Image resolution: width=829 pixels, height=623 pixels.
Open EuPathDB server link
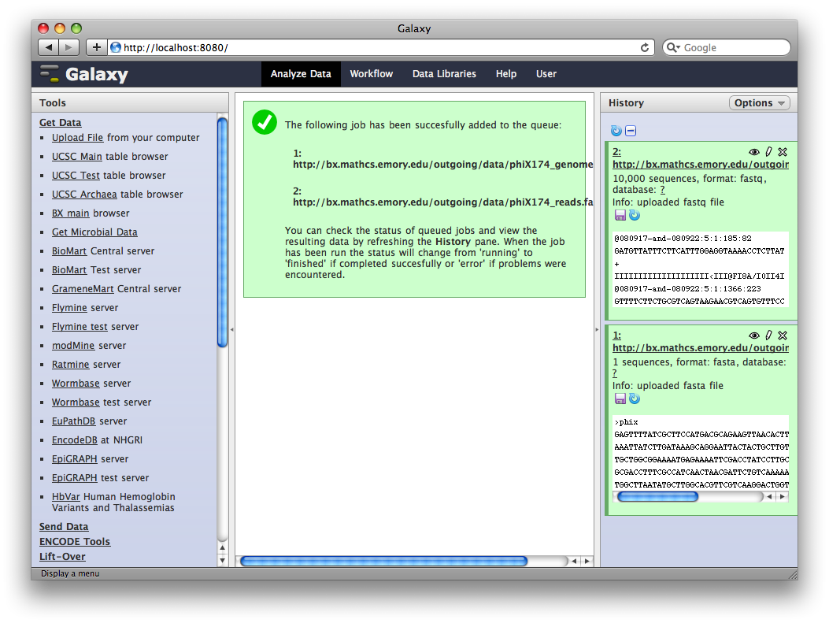(73, 421)
